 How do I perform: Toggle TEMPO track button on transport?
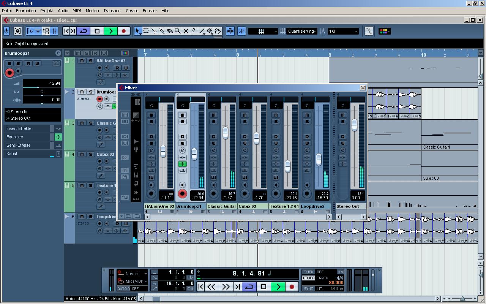pos(308,278)
